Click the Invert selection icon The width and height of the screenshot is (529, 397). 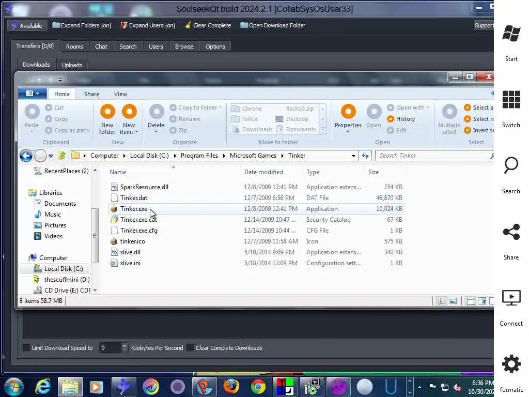point(467,130)
